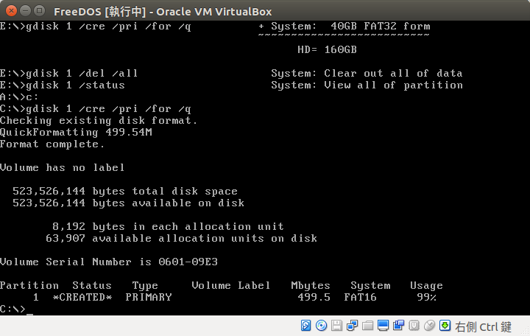Click the video capture status icon
The image size is (530, 336).
(398, 326)
